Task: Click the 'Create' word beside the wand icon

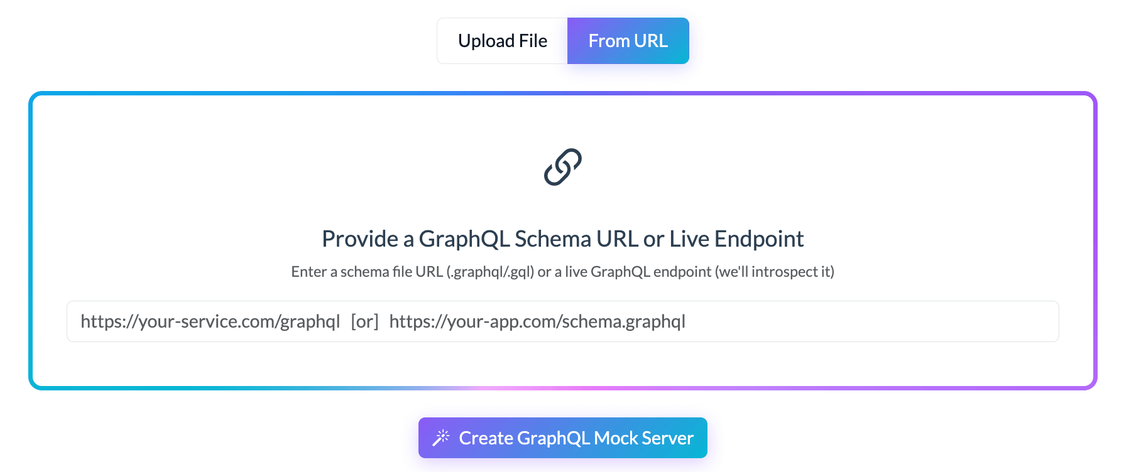Action: pos(486,438)
